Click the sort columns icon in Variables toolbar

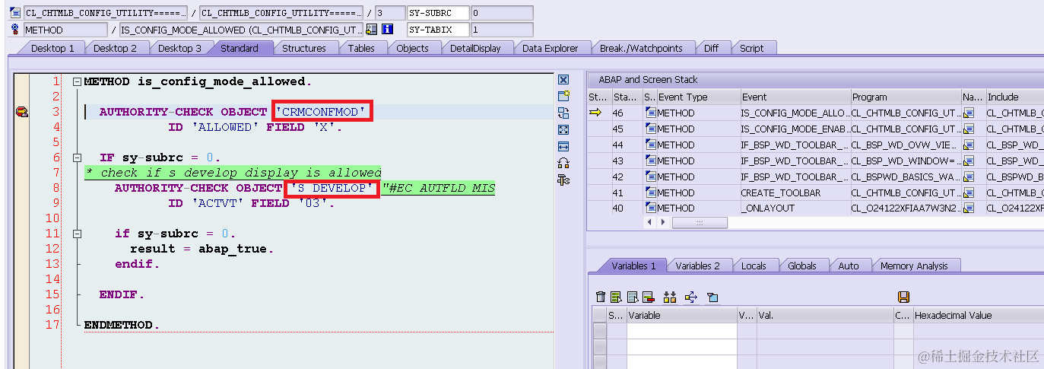pyautogui.click(x=670, y=297)
